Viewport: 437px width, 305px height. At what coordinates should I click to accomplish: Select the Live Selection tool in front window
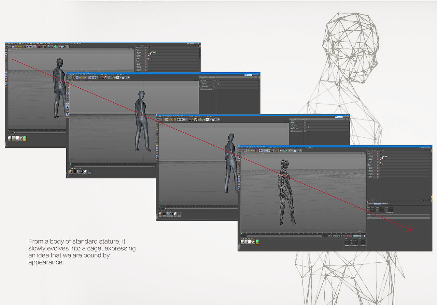[246, 150]
